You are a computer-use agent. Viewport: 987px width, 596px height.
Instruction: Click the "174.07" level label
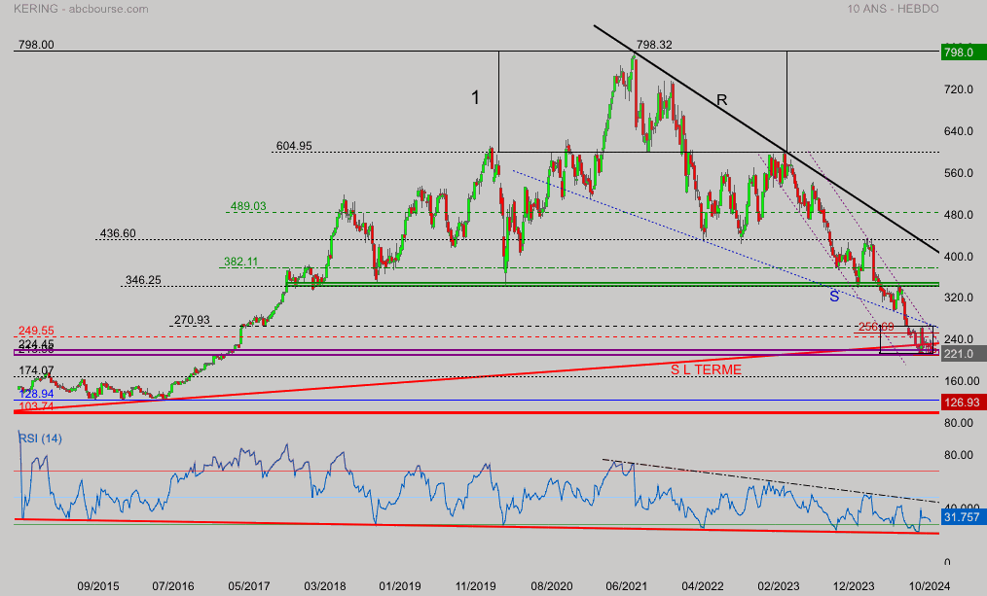pyautogui.click(x=36, y=370)
